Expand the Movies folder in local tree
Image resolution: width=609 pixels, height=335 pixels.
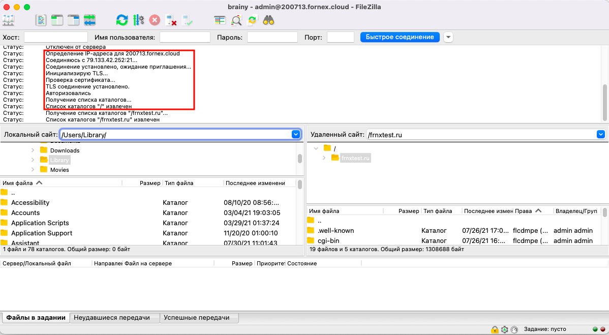[33, 170]
